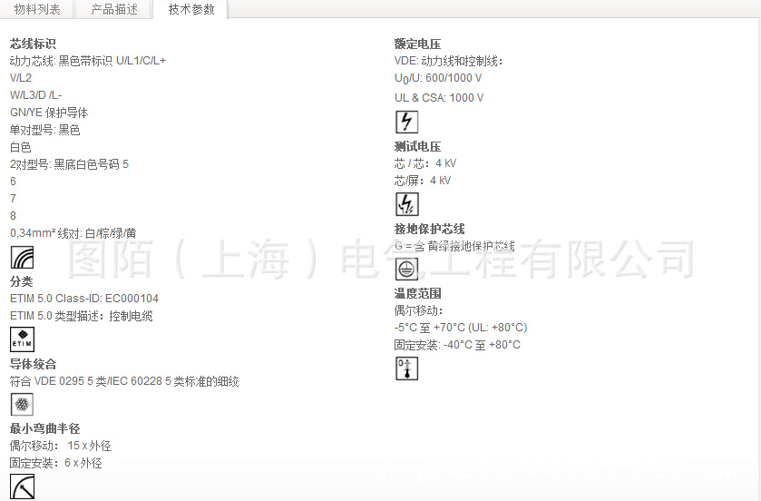The width and height of the screenshot is (761, 501).
Task: Click the ETIM classification icon
Action: (23, 339)
